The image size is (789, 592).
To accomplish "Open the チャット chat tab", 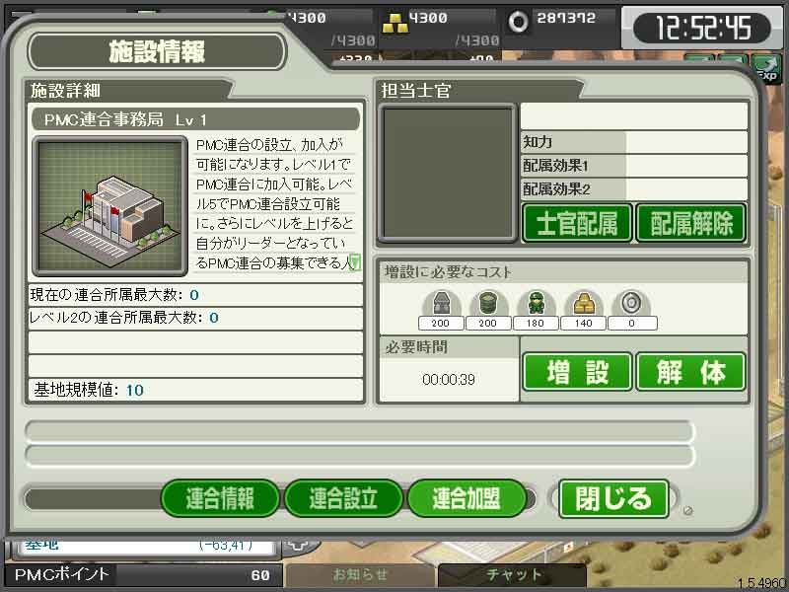I will point(512,574).
